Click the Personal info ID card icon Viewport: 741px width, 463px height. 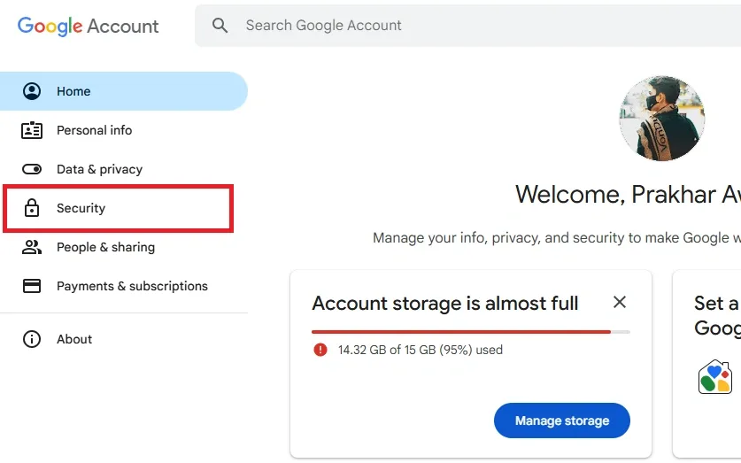(32, 130)
